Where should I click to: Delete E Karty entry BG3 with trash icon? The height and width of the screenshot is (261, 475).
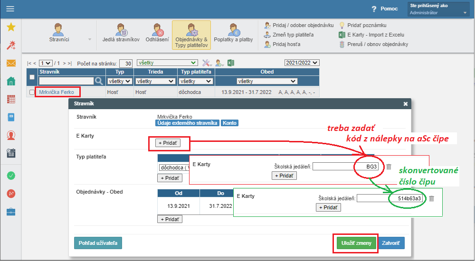389,167
